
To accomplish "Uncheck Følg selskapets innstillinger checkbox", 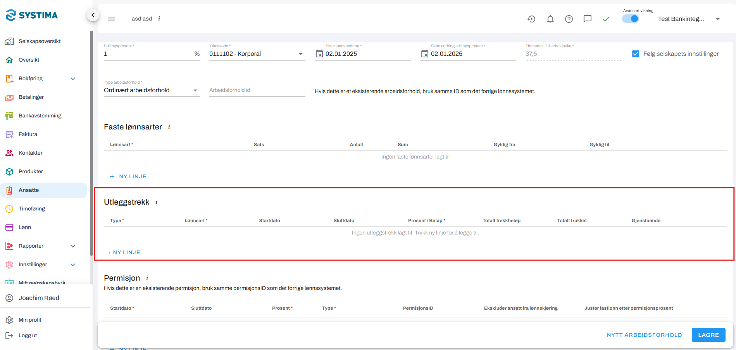I will [636, 54].
